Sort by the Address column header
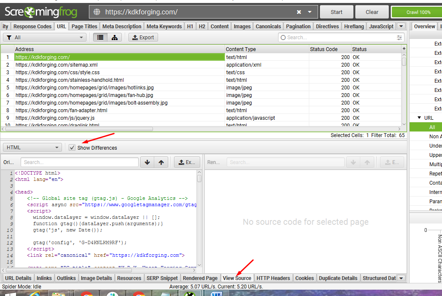 (119, 49)
